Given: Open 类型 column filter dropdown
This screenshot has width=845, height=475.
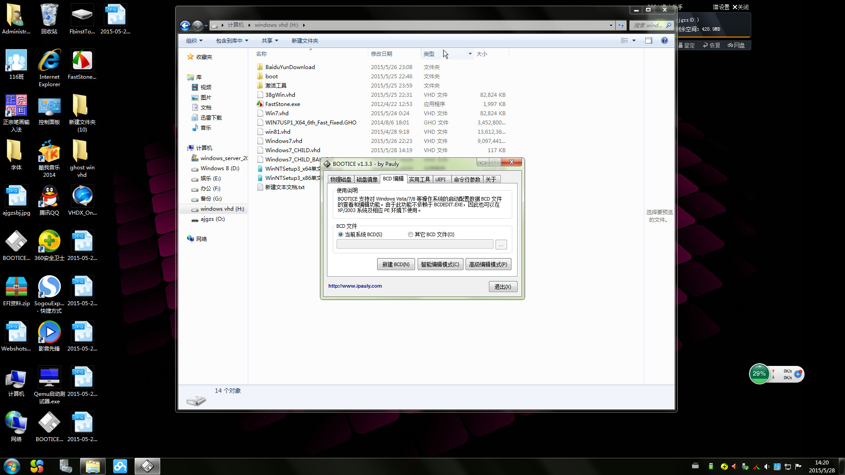Looking at the screenshot, I should [x=470, y=54].
